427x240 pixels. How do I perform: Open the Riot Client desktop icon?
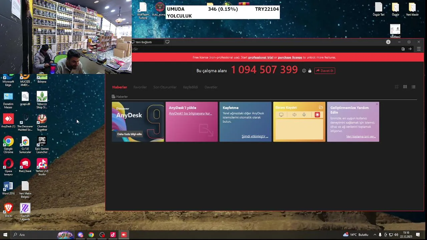pyautogui.click(x=25, y=166)
